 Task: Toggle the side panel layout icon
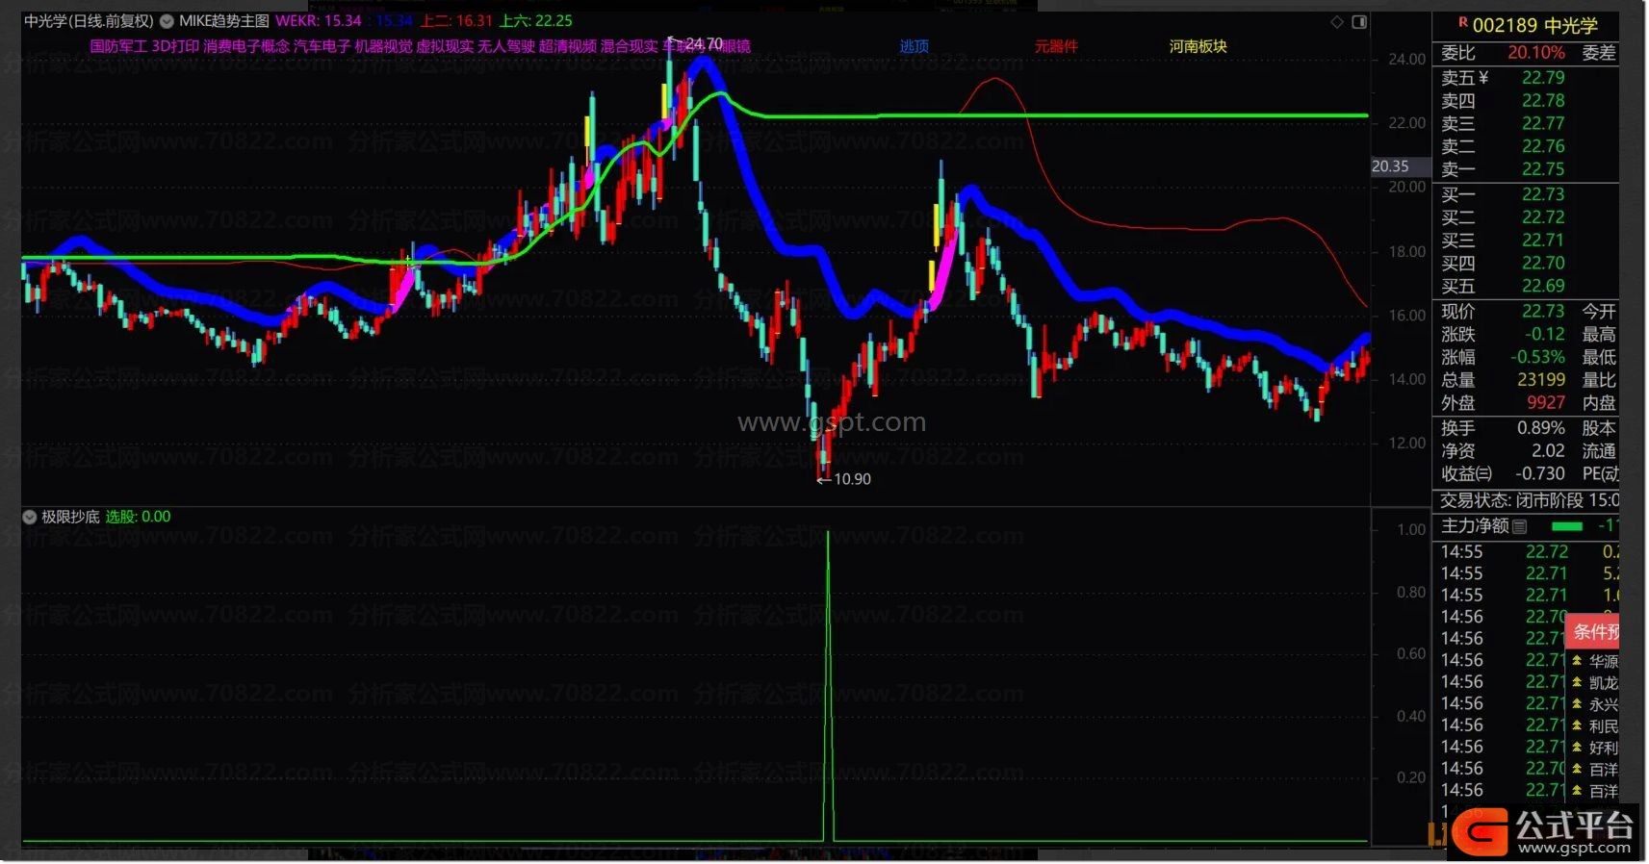[x=1359, y=22]
